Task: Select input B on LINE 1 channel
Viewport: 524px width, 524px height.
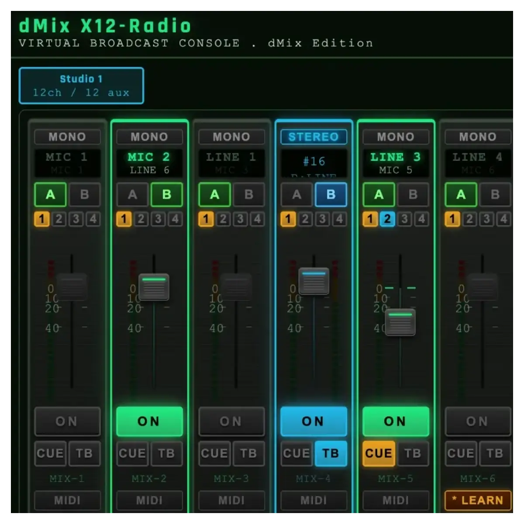Action: [248, 195]
